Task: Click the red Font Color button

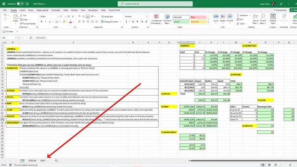Action: (71, 22)
